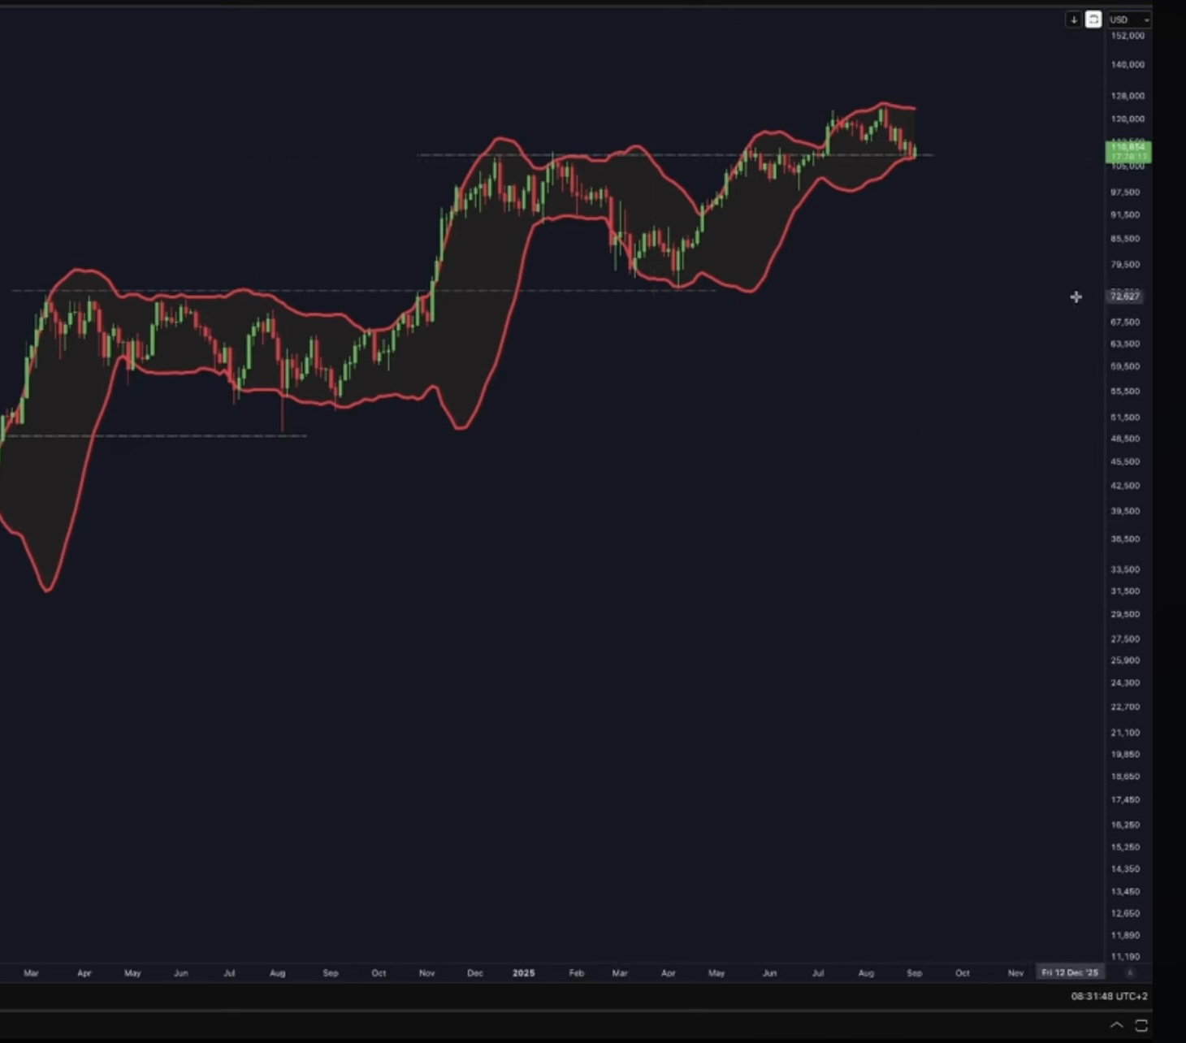The width and height of the screenshot is (1186, 1043).
Task: Click the auto-scale 'A' icon on bottom scale
Action: point(1130,972)
